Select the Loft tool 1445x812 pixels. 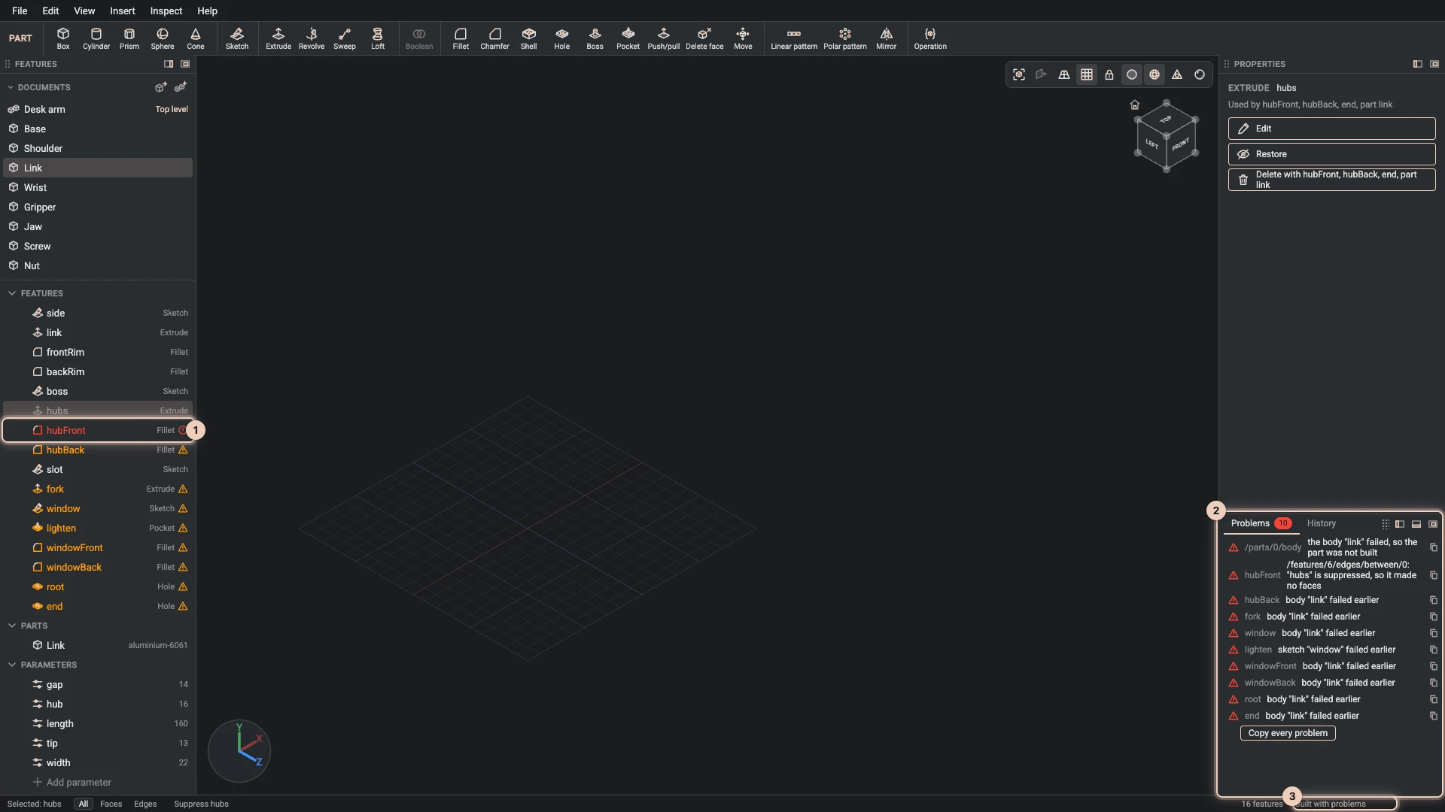(x=378, y=38)
